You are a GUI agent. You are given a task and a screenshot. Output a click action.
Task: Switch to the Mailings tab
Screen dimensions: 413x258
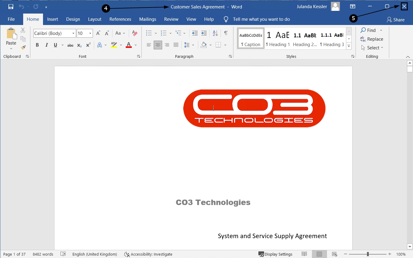click(148, 19)
